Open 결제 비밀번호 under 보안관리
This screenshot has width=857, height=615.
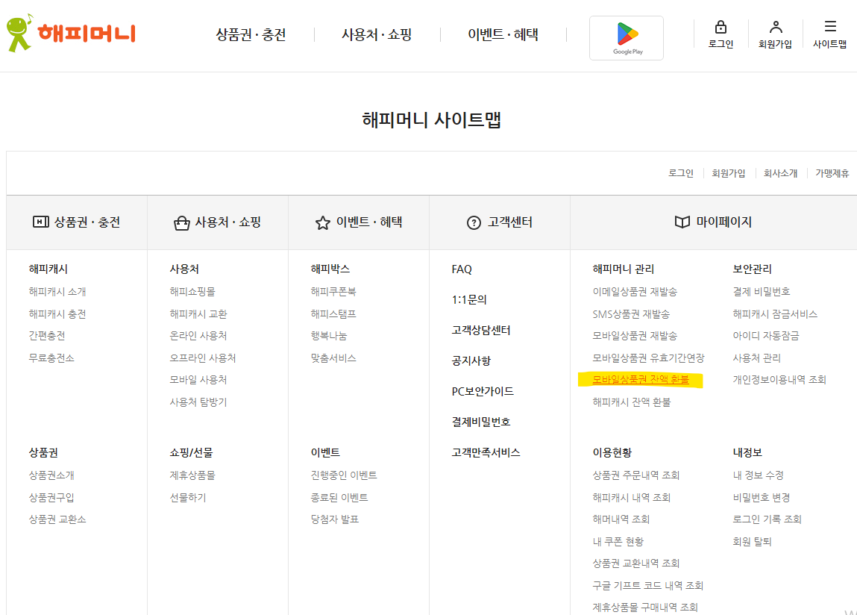[762, 292]
